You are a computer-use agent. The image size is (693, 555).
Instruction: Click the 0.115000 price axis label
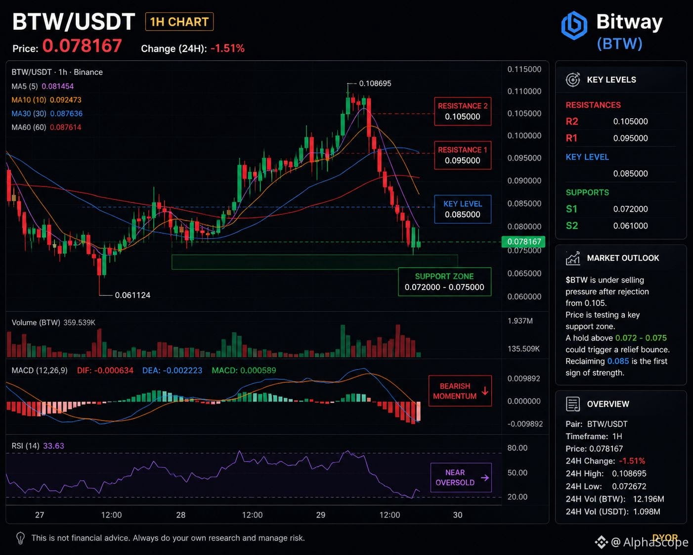(524, 69)
